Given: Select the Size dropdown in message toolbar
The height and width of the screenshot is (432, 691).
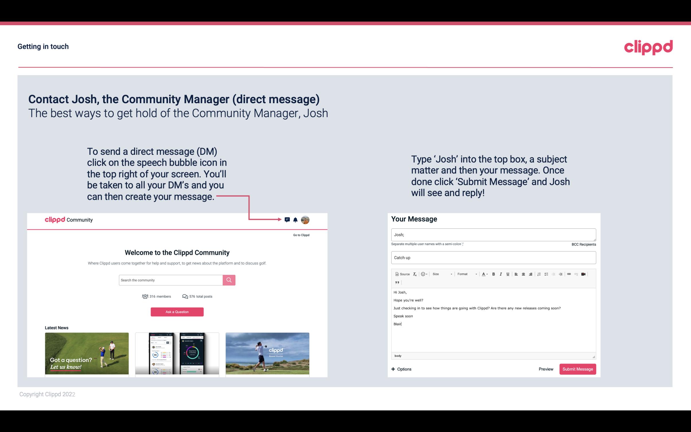Looking at the screenshot, I should click(x=441, y=274).
